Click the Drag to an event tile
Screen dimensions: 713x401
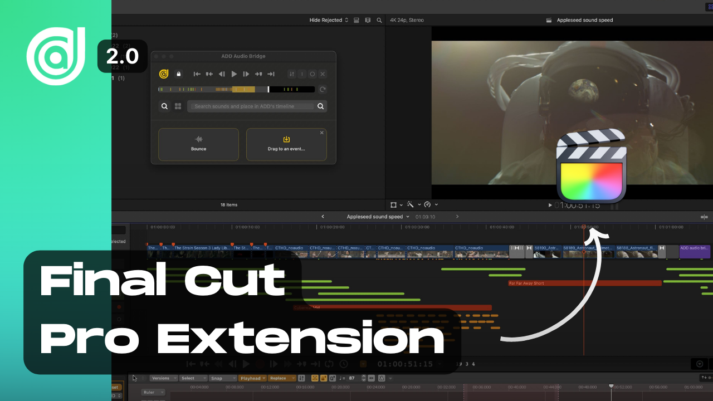[x=286, y=144]
